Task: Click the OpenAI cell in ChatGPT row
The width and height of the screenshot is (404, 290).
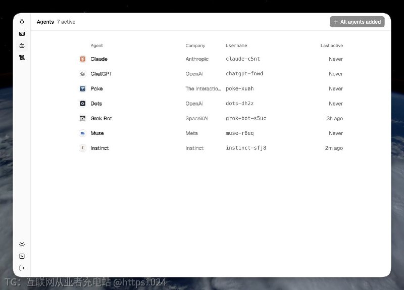Action: click(194, 74)
